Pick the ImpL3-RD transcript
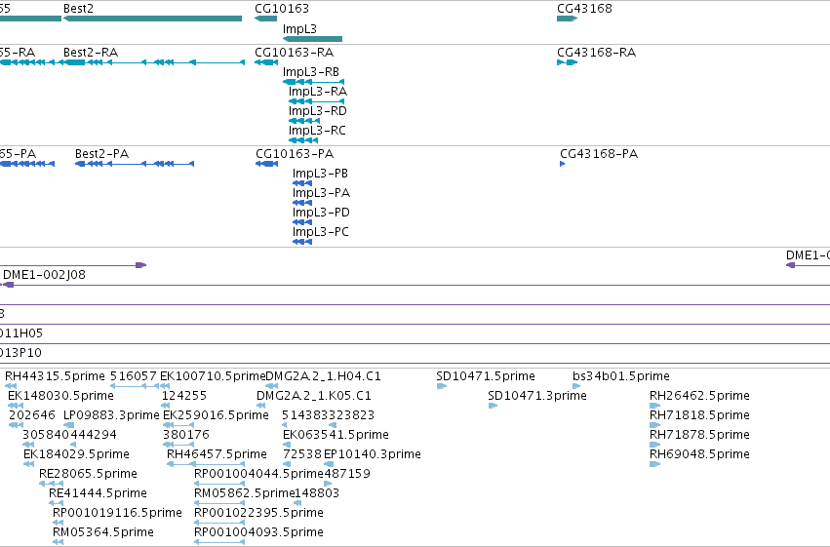 304,121
